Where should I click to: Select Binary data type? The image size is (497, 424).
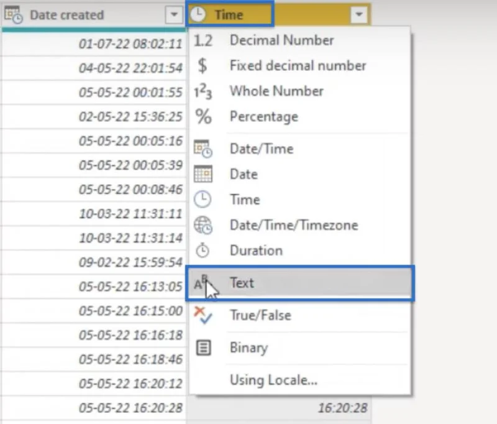click(x=300, y=348)
